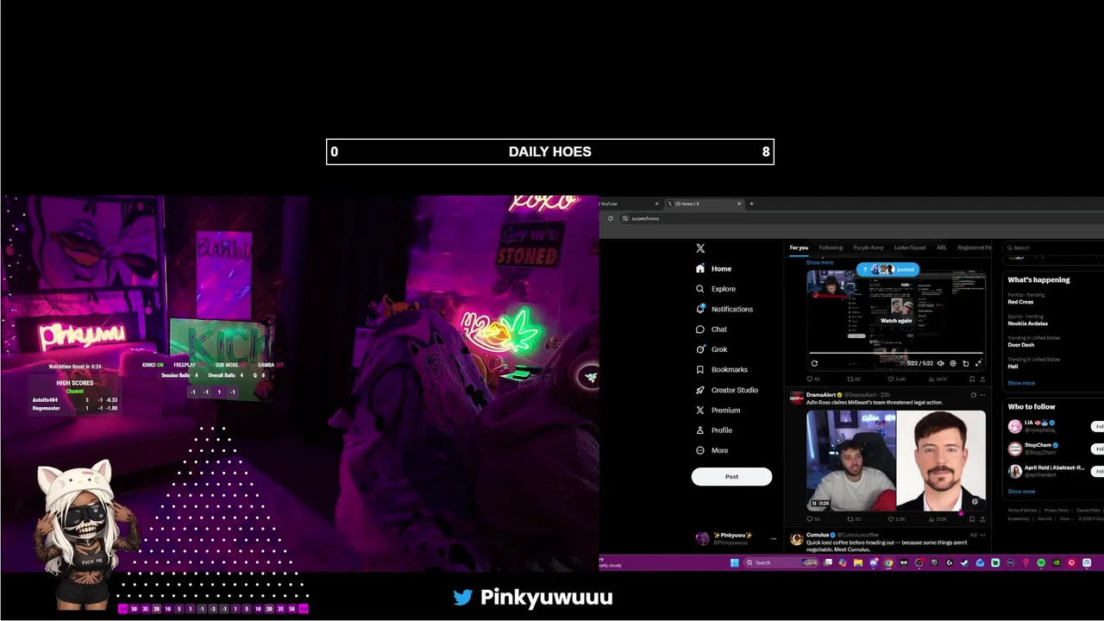The width and height of the screenshot is (1104, 621).
Task: Click Show more above the first video
Action: point(819,262)
